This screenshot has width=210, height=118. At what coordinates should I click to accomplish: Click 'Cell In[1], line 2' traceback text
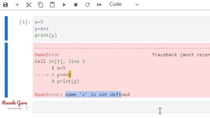(x=60, y=61)
